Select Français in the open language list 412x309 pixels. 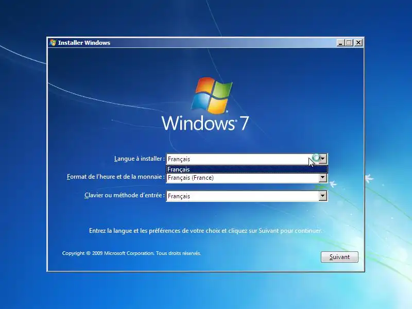tap(247, 169)
